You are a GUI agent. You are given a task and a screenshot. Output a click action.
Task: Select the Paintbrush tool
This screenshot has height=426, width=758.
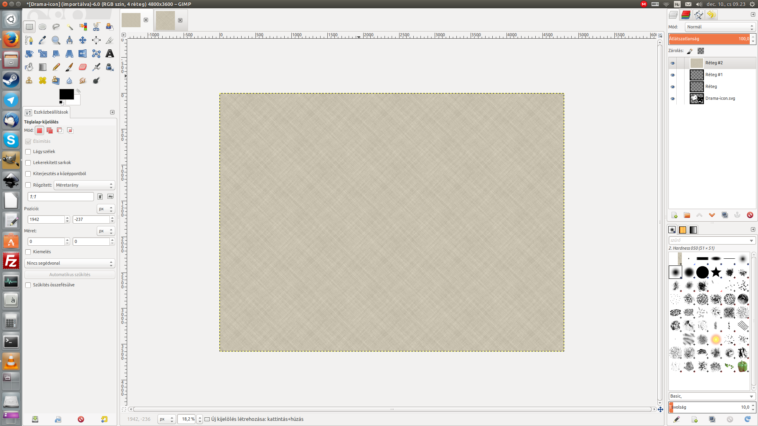(x=69, y=67)
